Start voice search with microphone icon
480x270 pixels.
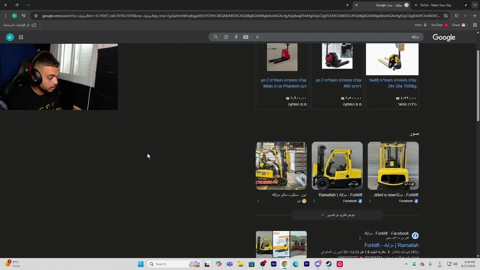click(236, 37)
